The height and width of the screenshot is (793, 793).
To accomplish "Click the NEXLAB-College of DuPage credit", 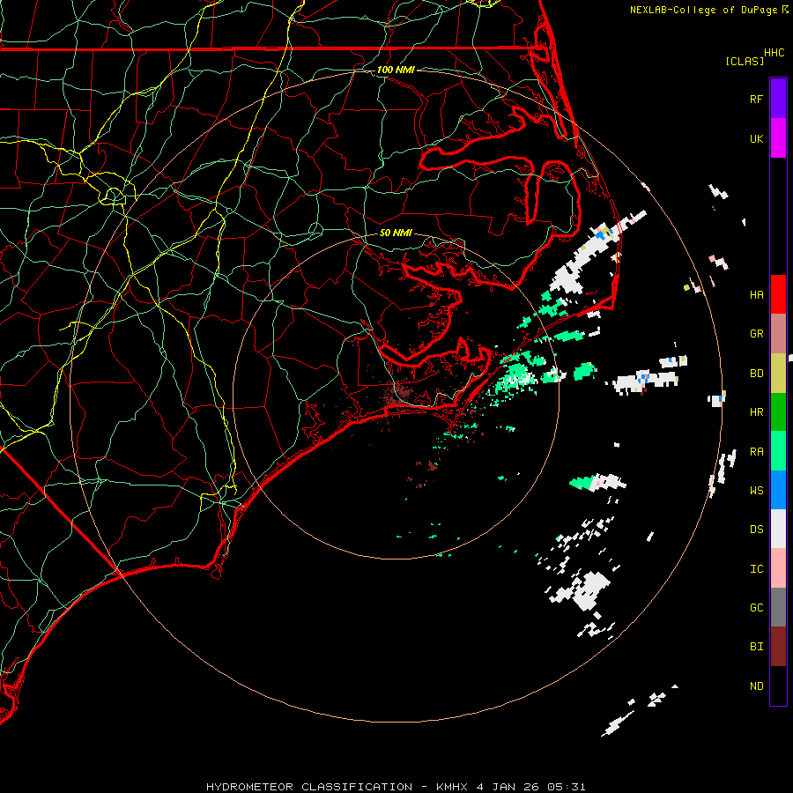I will tap(708, 10).
